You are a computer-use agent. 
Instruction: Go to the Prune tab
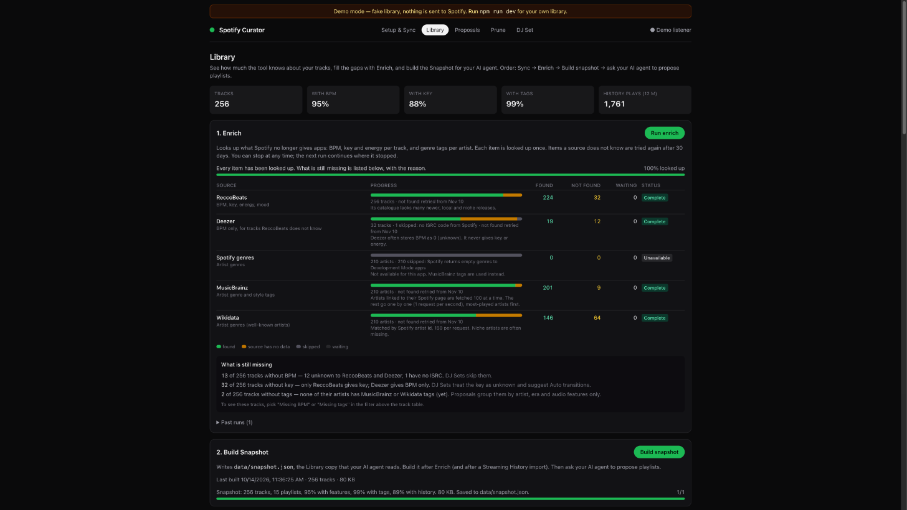[x=498, y=30]
